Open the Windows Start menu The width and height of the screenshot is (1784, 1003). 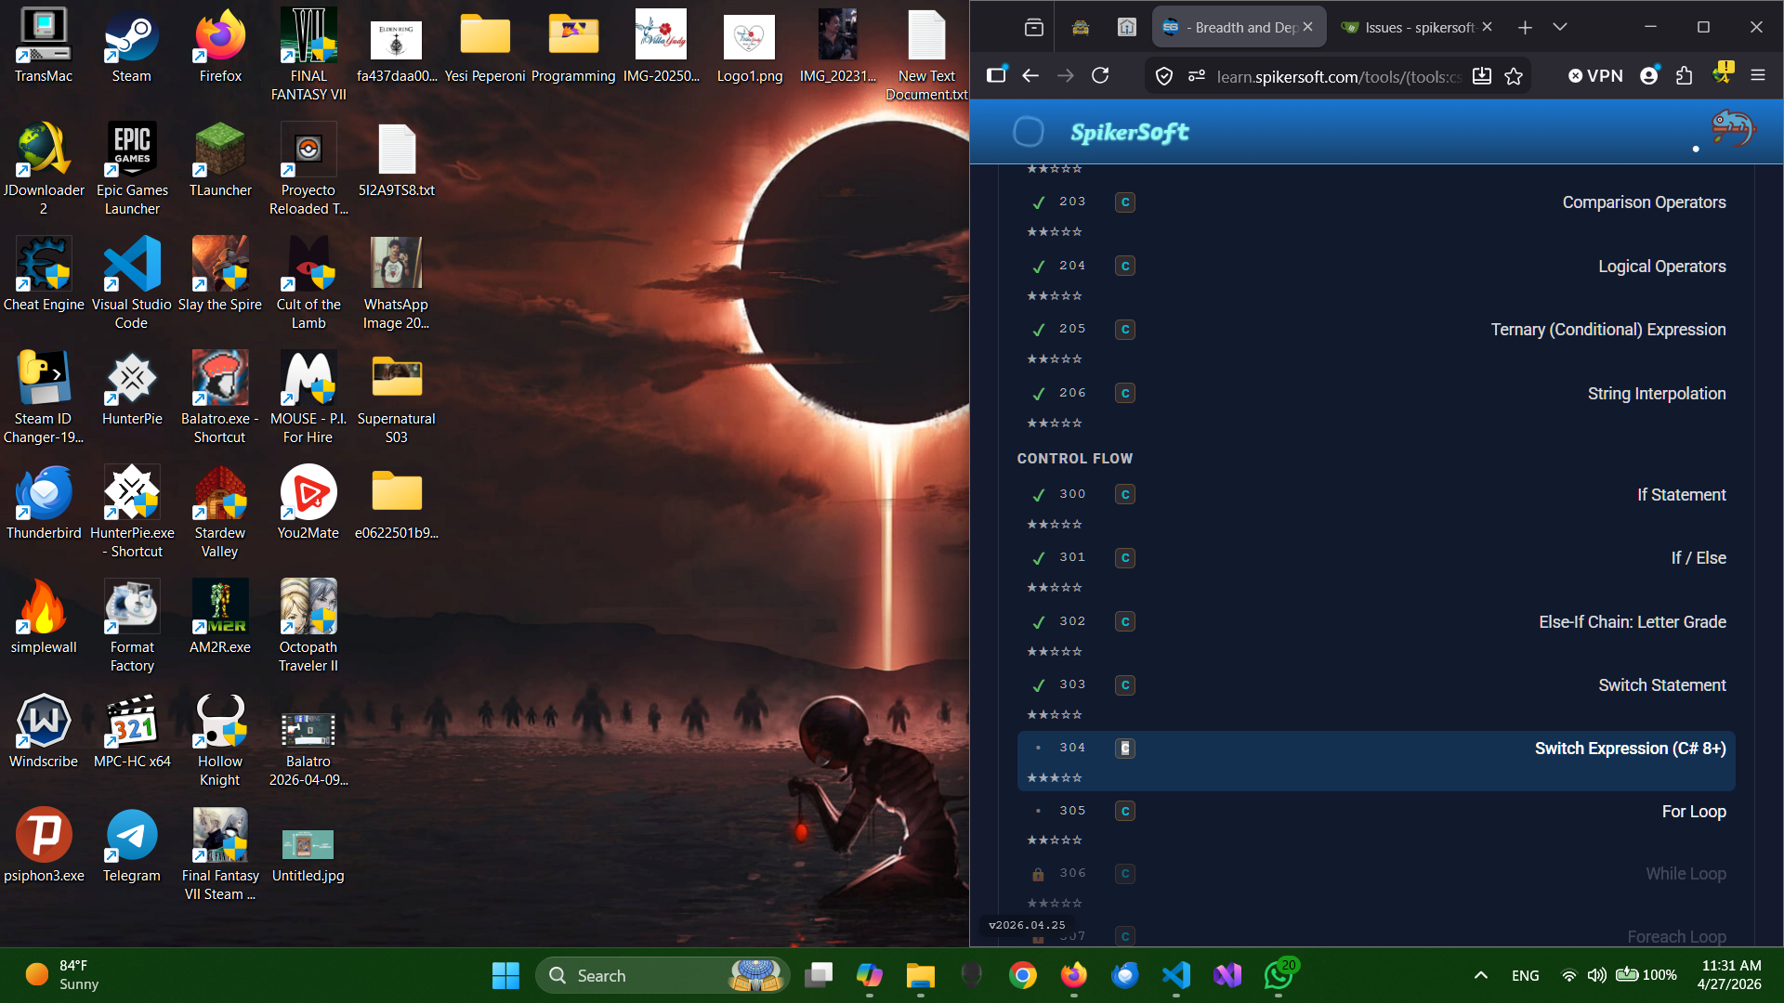(505, 975)
